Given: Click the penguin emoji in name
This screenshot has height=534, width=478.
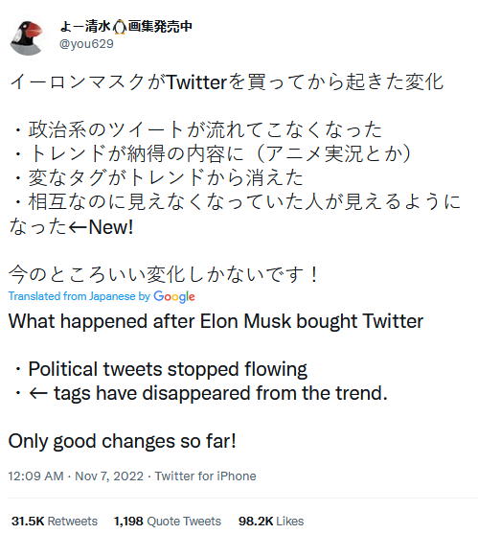Looking at the screenshot, I should (120, 27).
